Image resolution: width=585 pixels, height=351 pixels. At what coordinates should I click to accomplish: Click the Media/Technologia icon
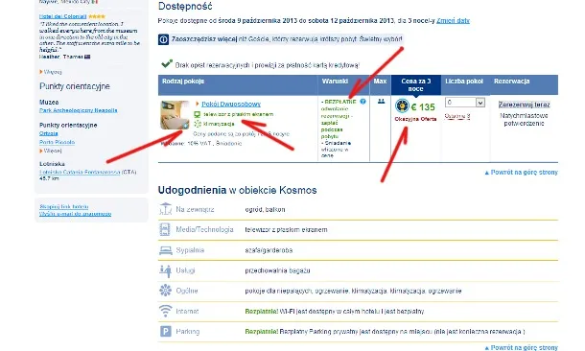coord(165,229)
